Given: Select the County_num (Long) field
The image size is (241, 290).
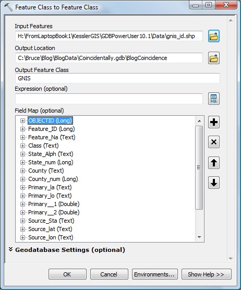Looking at the screenshot, I should coord(53,179).
